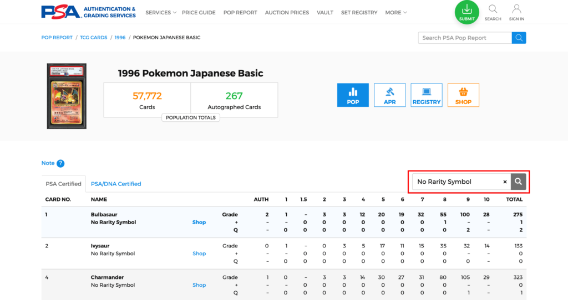Click the AUTH column header
The image size is (568, 300).
click(x=261, y=199)
